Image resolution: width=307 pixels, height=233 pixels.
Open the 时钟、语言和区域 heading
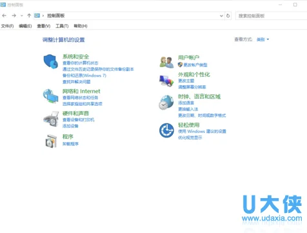[199, 97]
